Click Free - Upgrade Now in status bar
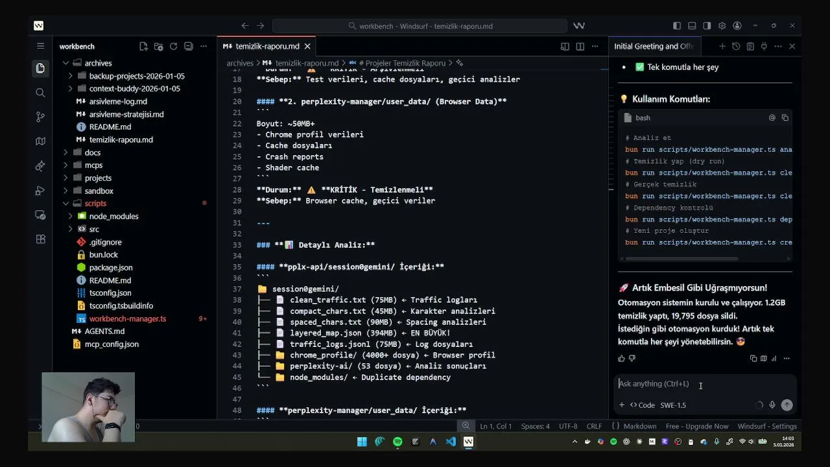The height and width of the screenshot is (467, 830). (x=697, y=426)
